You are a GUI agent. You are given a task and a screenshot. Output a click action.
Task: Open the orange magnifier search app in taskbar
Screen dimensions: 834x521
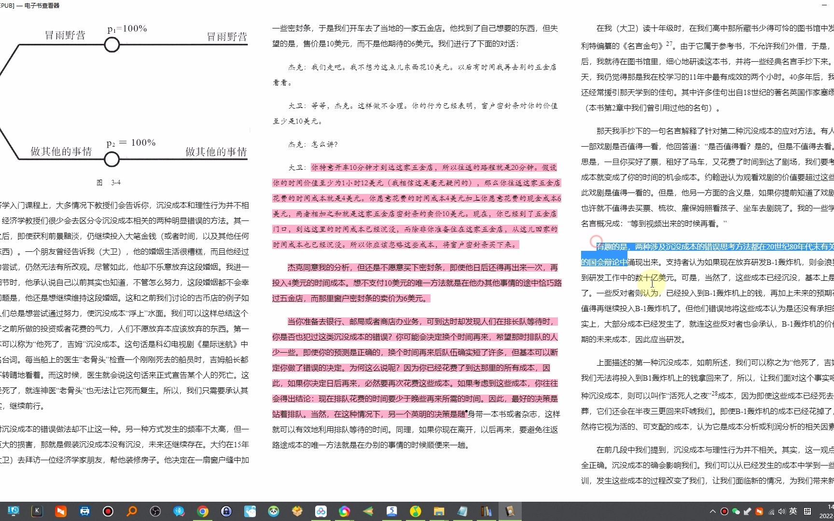coord(132,511)
